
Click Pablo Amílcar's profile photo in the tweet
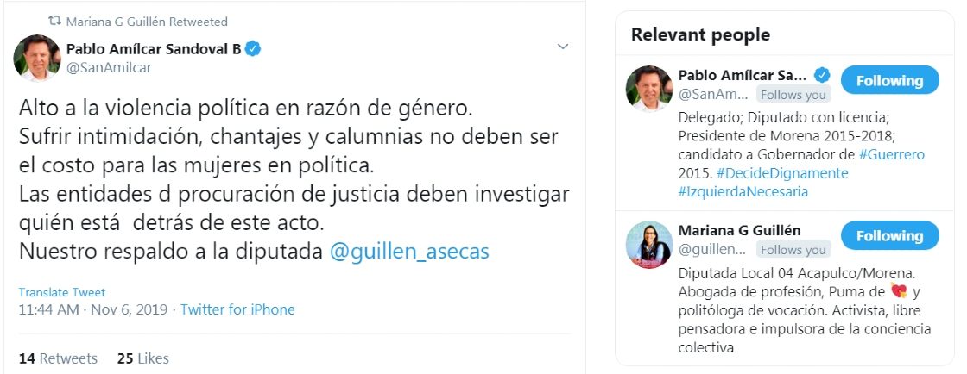click(36, 59)
